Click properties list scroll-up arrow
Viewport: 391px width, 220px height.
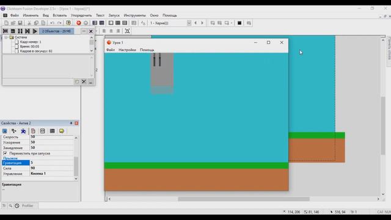pos(76,137)
